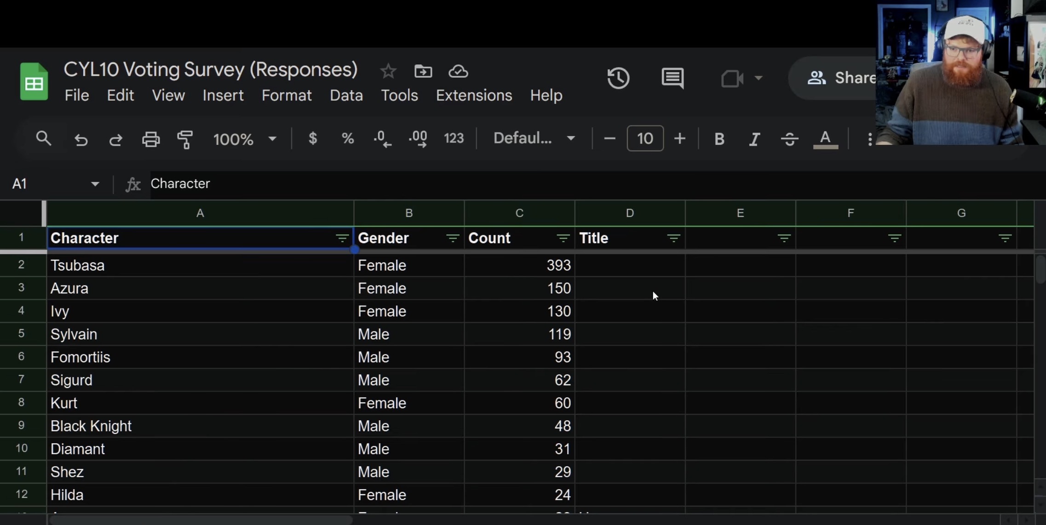Toggle italic formatting
Screen dimensions: 1046x525
coord(754,139)
